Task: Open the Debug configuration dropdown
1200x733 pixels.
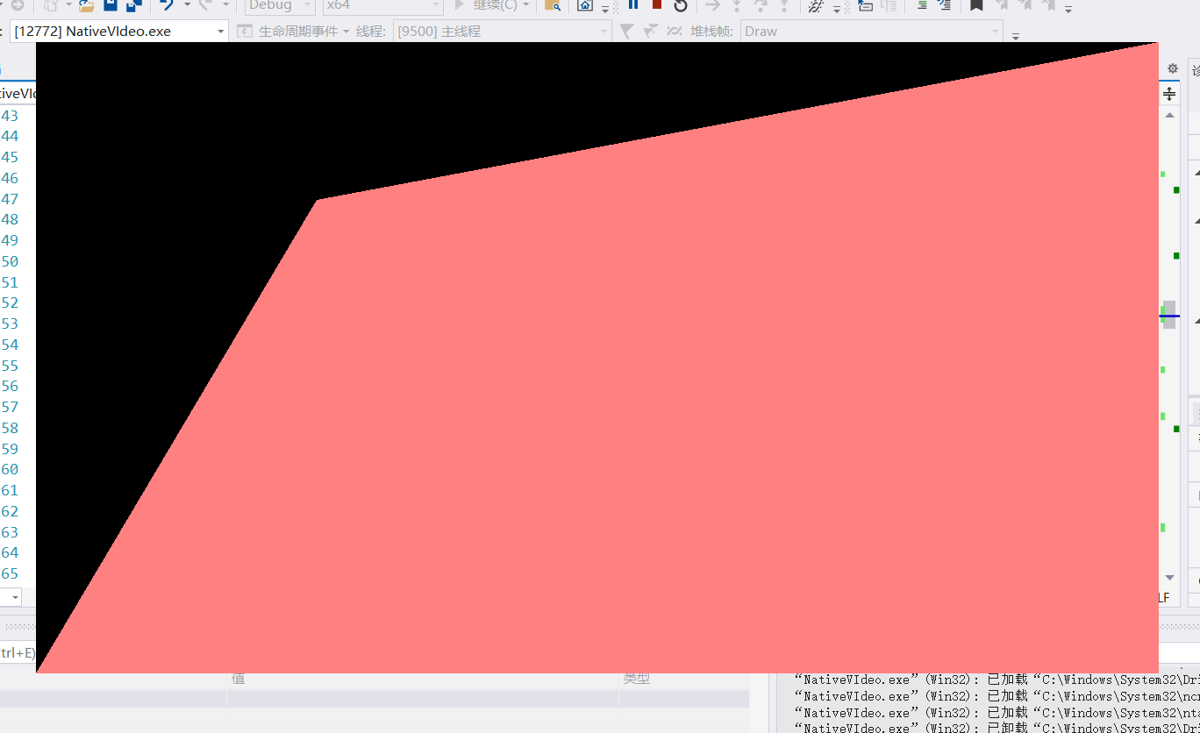Action: coord(278,5)
